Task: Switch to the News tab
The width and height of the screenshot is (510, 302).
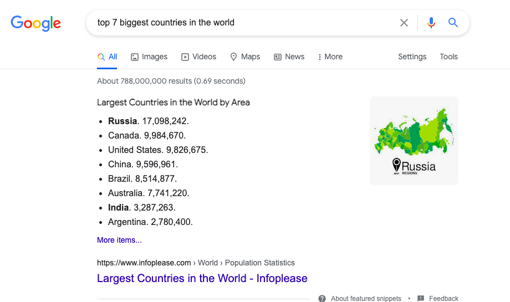Action: point(289,57)
